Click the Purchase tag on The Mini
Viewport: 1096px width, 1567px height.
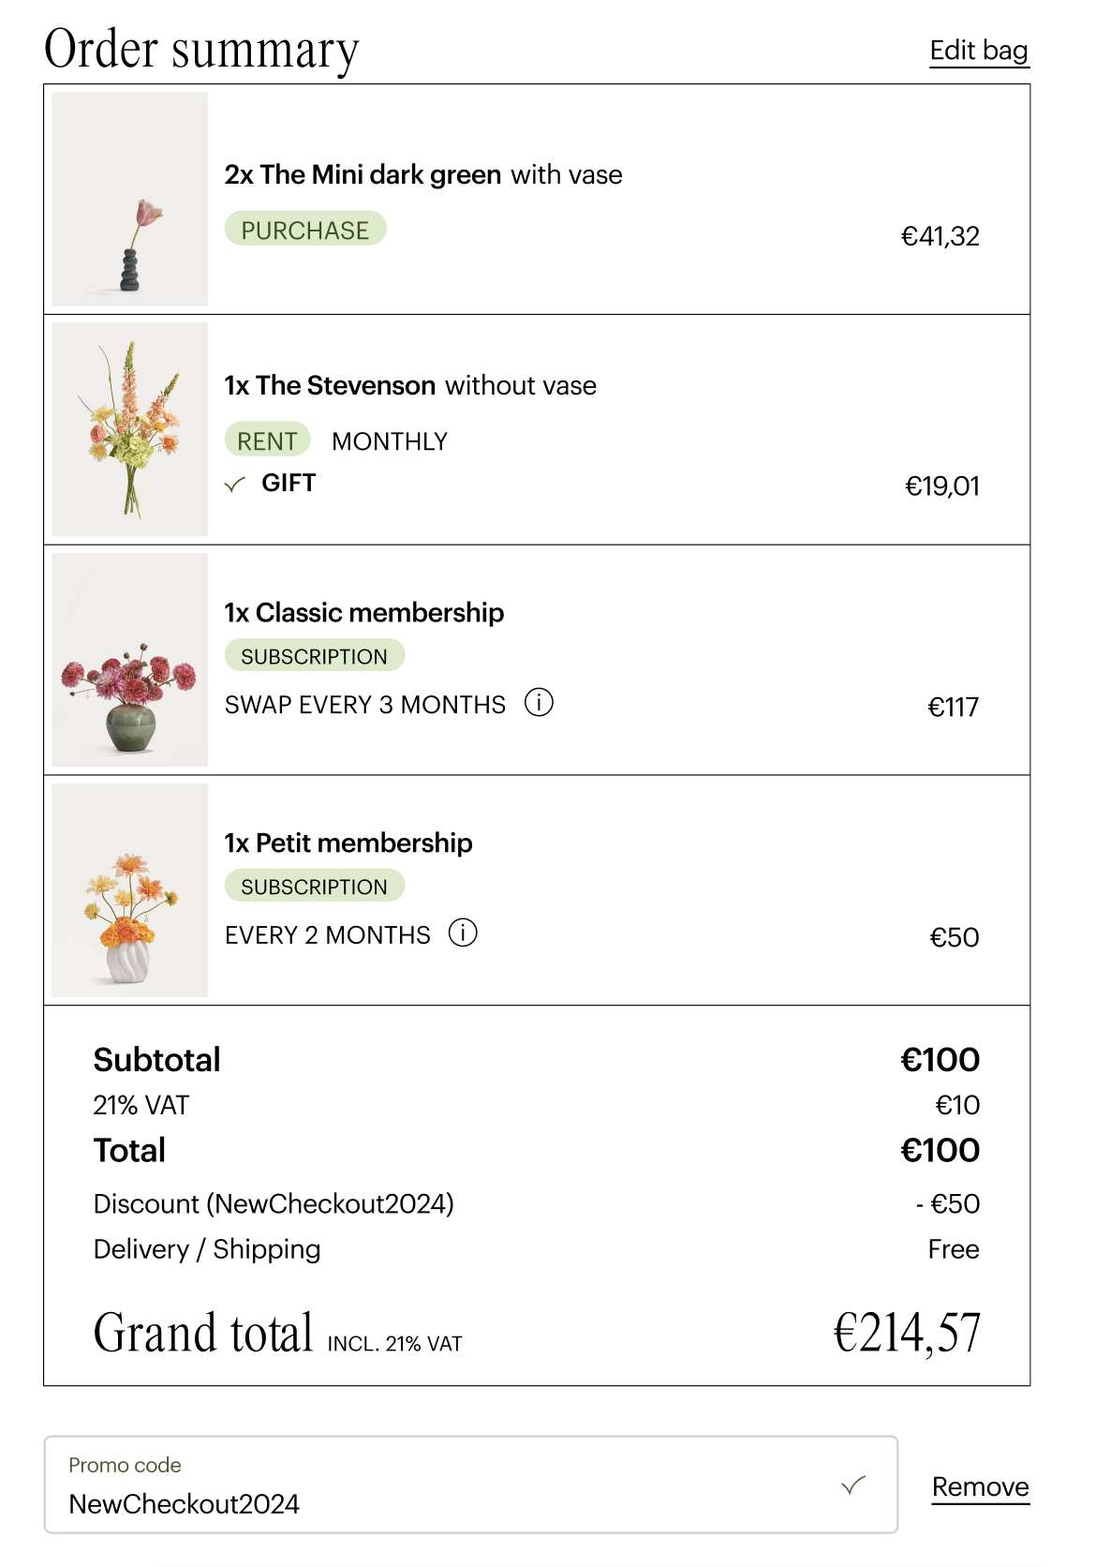click(x=305, y=230)
